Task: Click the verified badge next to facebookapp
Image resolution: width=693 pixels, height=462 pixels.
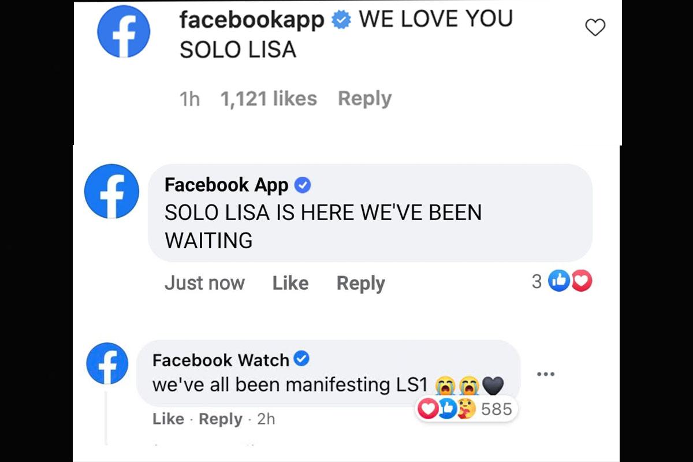Action: [341, 18]
